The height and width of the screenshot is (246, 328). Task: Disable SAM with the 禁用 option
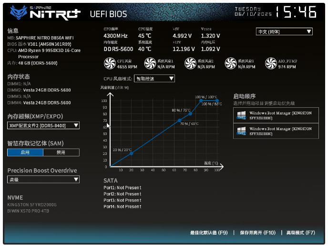point(61,153)
